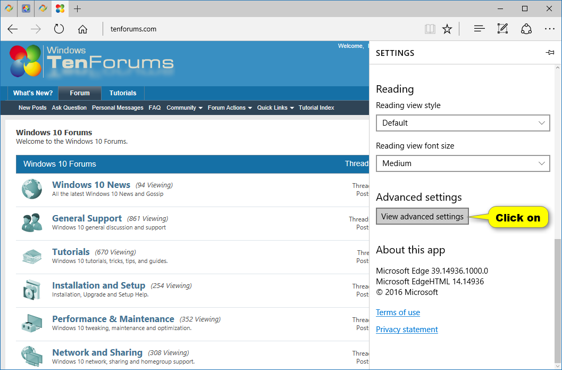Open the Reading view style dropdown
The image size is (562, 370).
[x=463, y=123]
